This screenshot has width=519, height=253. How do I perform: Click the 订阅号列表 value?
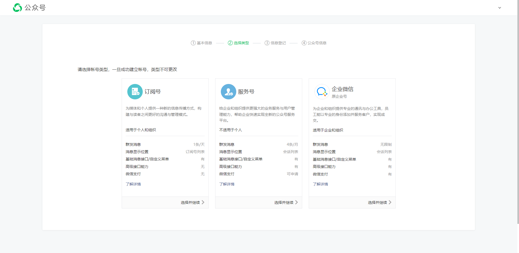(195, 152)
